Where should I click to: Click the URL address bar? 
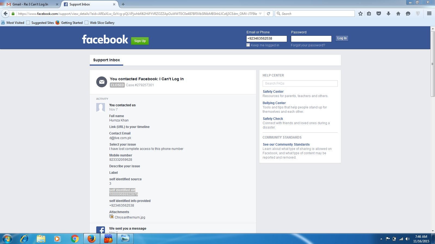pos(137,14)
